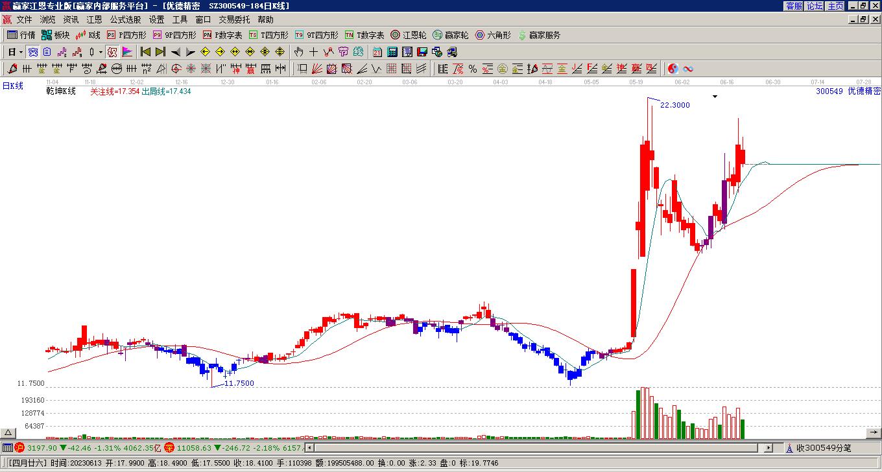Launch the 江恩轮 Gann wheel
This screenshot has width=882, height=472.
pos(409,35)
